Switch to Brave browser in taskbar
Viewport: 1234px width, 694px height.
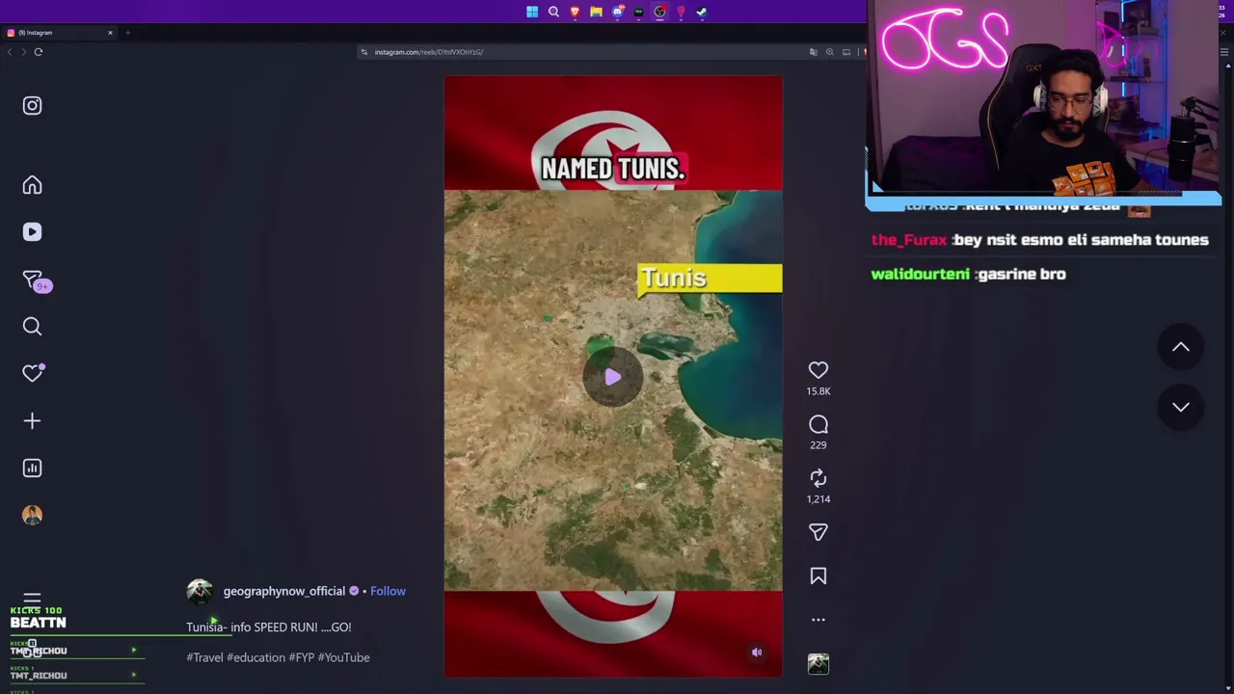(575, 12)
